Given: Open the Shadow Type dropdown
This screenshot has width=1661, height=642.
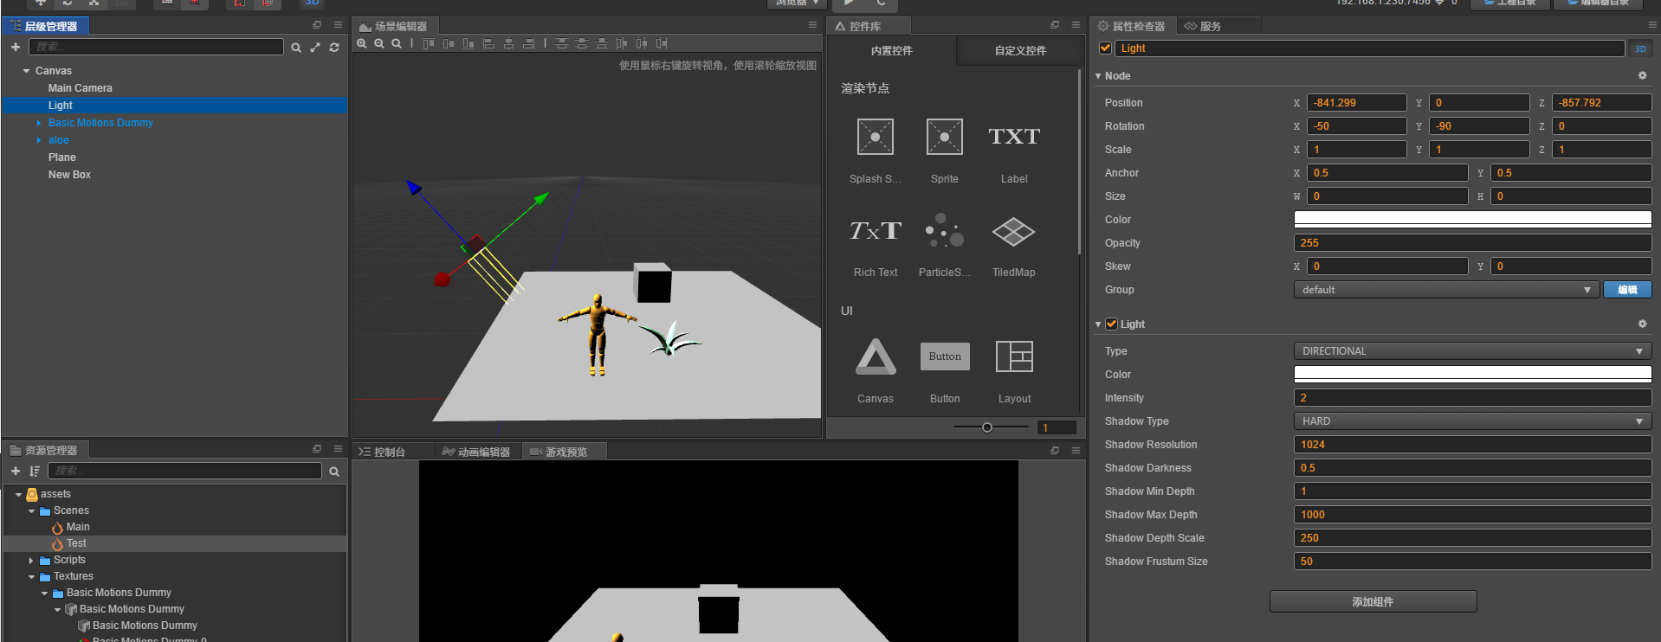Looking at the screenshot, I should [x=1472, y=421].
